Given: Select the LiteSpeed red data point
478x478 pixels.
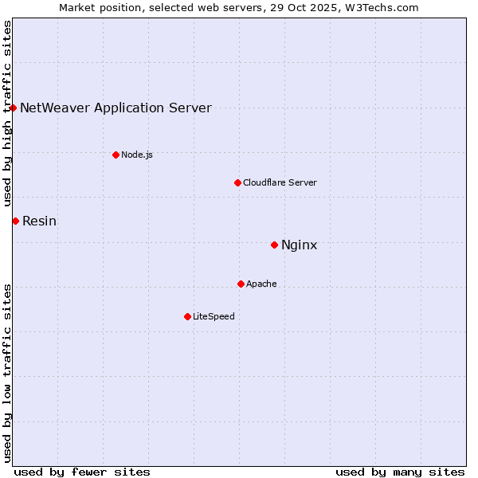Looking at the screenshot, I should click(x=187, y=316).
